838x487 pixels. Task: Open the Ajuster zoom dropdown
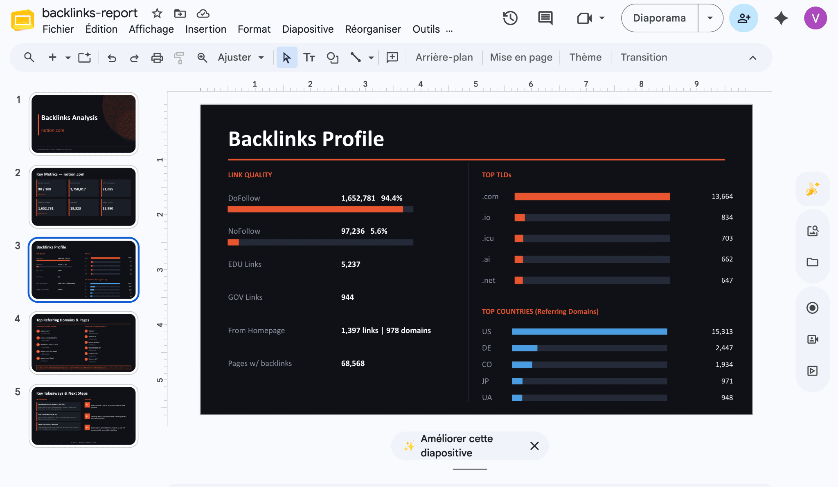[241, 58]
